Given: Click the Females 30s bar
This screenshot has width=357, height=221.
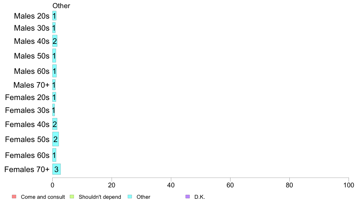Looking at the screenshot, I should 53,110.
